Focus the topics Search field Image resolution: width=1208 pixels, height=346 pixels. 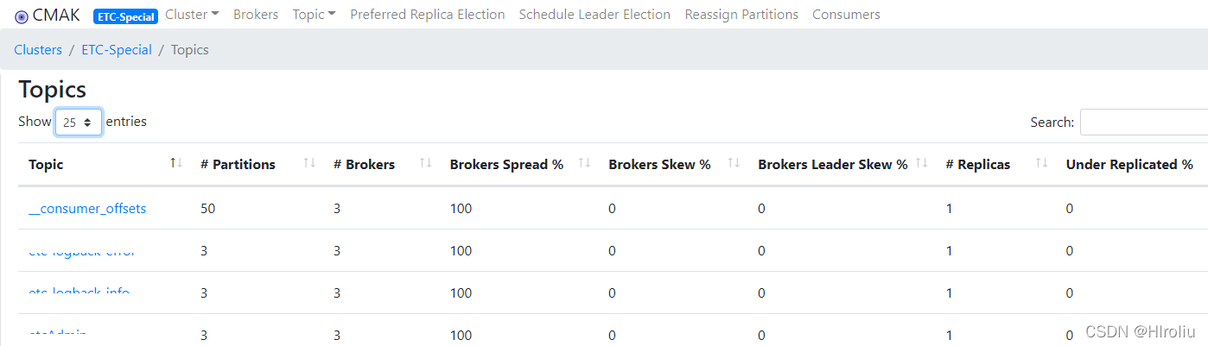click(x=1143, y=123)
